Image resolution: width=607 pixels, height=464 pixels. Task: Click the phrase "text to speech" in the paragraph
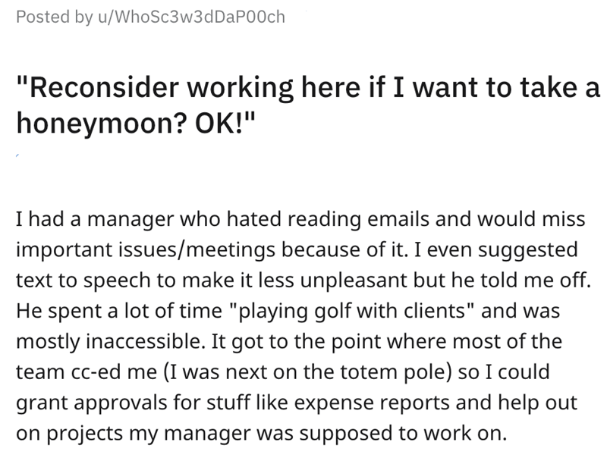83,281
